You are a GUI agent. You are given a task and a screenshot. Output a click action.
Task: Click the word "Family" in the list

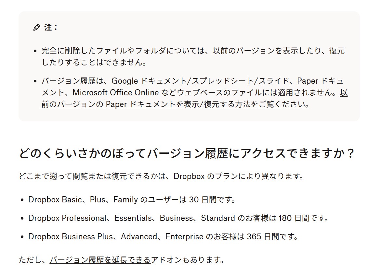pyautogui.click(x=125, y=199)
